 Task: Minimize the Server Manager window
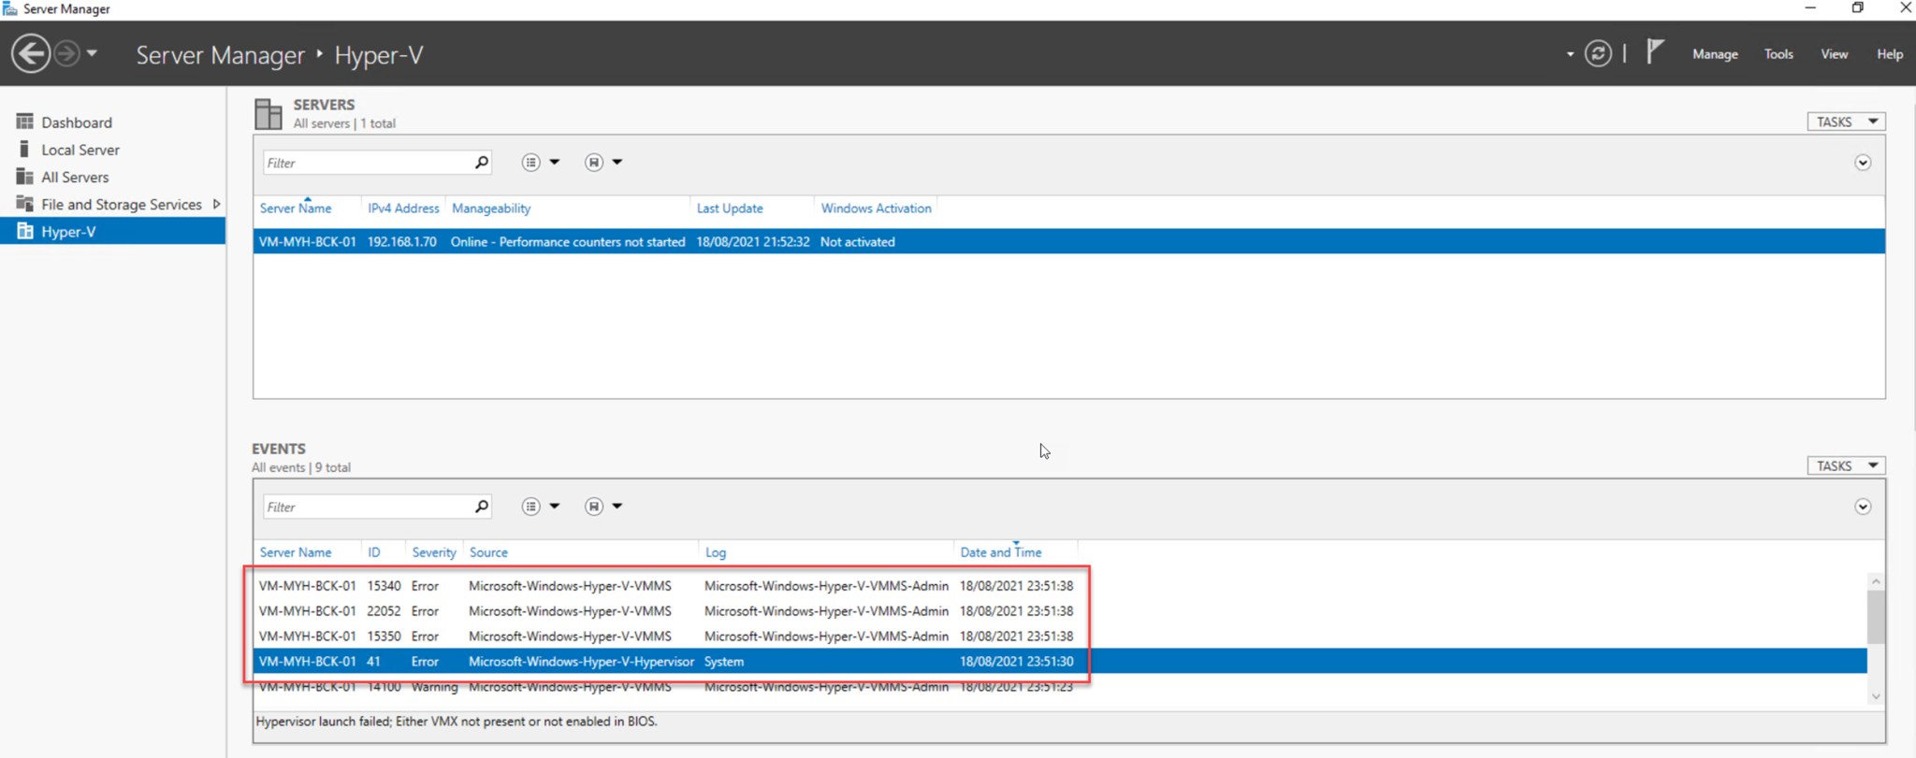coord(1810,7)
